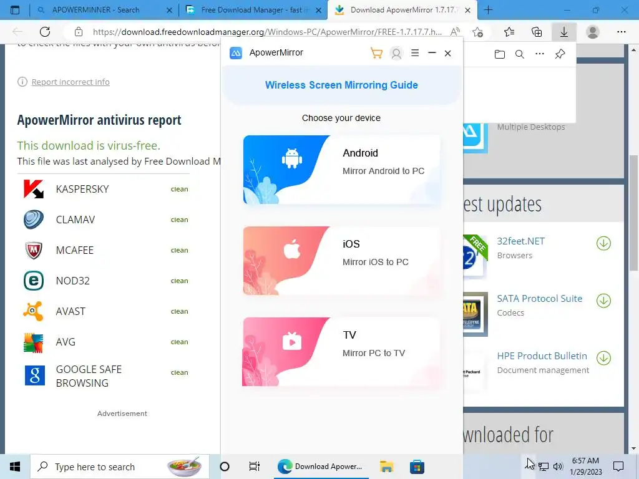Open Microsoft Store from taskbar
The height and width of the screenshot is (479, 639).
(417, 467)
